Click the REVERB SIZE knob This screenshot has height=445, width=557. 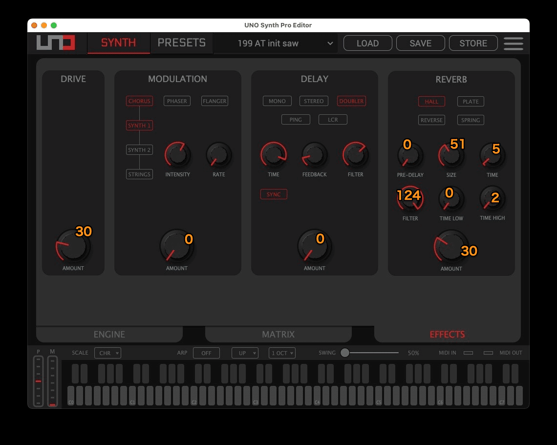pyautogui.click(x=451, y=154)
